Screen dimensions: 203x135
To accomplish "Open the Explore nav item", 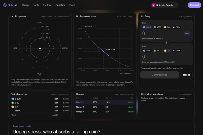I will click(47, 5).
